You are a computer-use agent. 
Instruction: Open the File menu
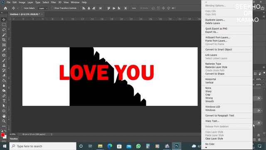(x=8, y=2)
